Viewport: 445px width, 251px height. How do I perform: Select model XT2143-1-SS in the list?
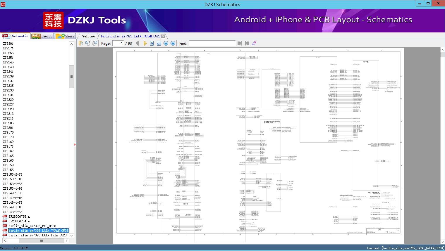click(13, 212)
